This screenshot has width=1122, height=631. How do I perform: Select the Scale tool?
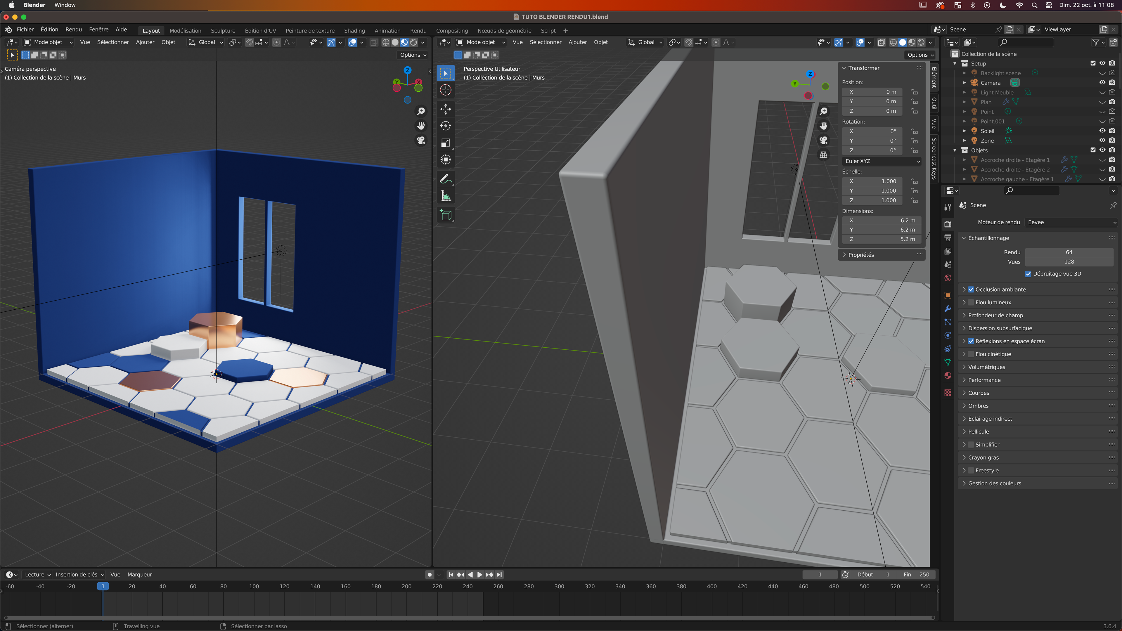coord(446,143)
